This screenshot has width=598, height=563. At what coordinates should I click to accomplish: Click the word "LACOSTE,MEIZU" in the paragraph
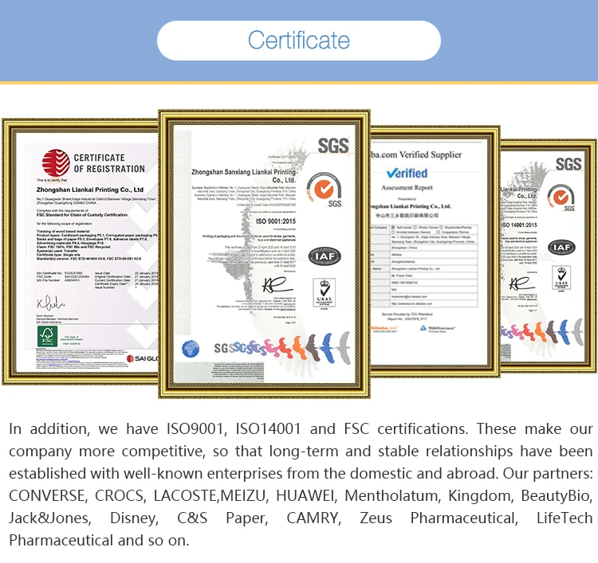click(x=210, y=495)
